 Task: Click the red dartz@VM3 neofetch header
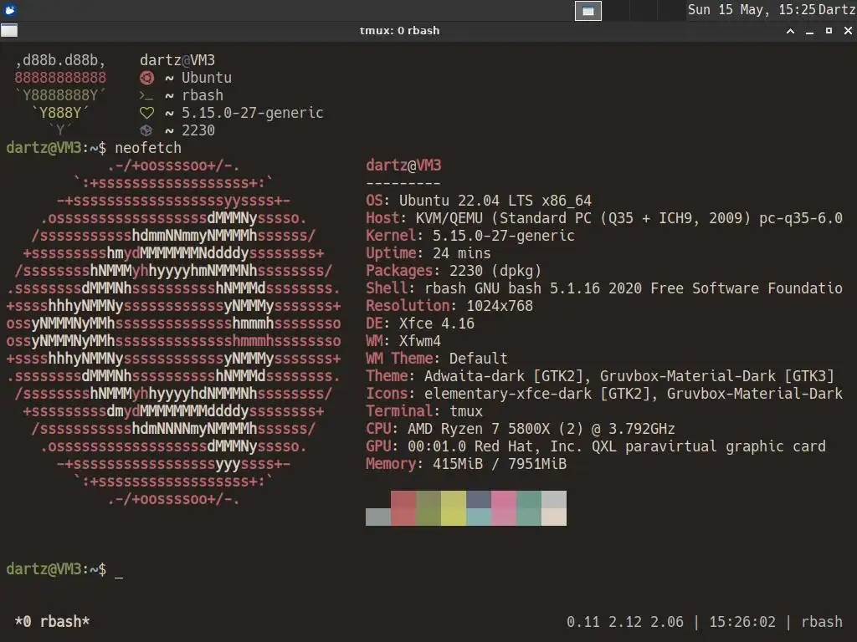pyautogui.click(x=403, y=166)
